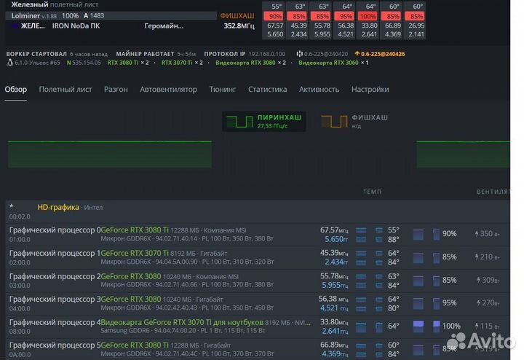Click the power bolt icon beside 350 Вт

(477, 233)
